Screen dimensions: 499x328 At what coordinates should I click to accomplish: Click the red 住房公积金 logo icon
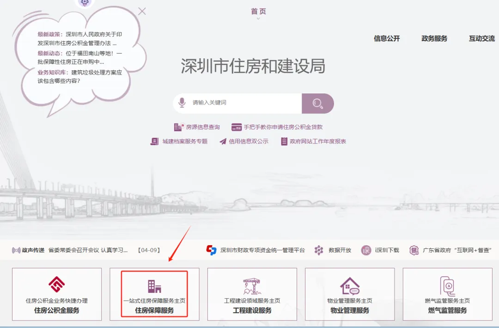click(x=57, y=285)
